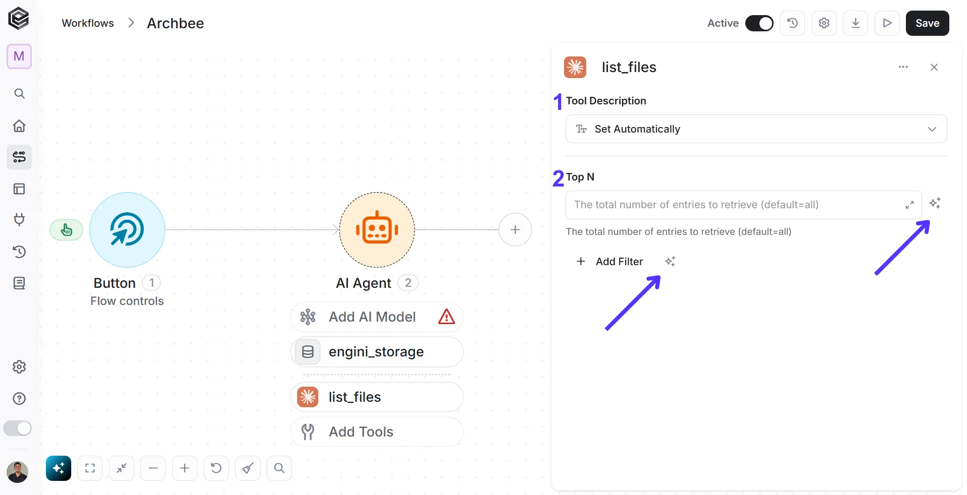This screenshot has height=495, width=967.
Task: Click AI sparkle icon beside Add Filter
Action: pyautogui.click(x=670, y=261)
